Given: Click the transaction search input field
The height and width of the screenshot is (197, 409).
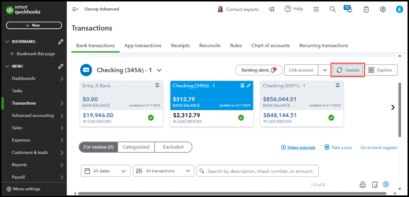Looking at the screenshot, I should 257,171.
